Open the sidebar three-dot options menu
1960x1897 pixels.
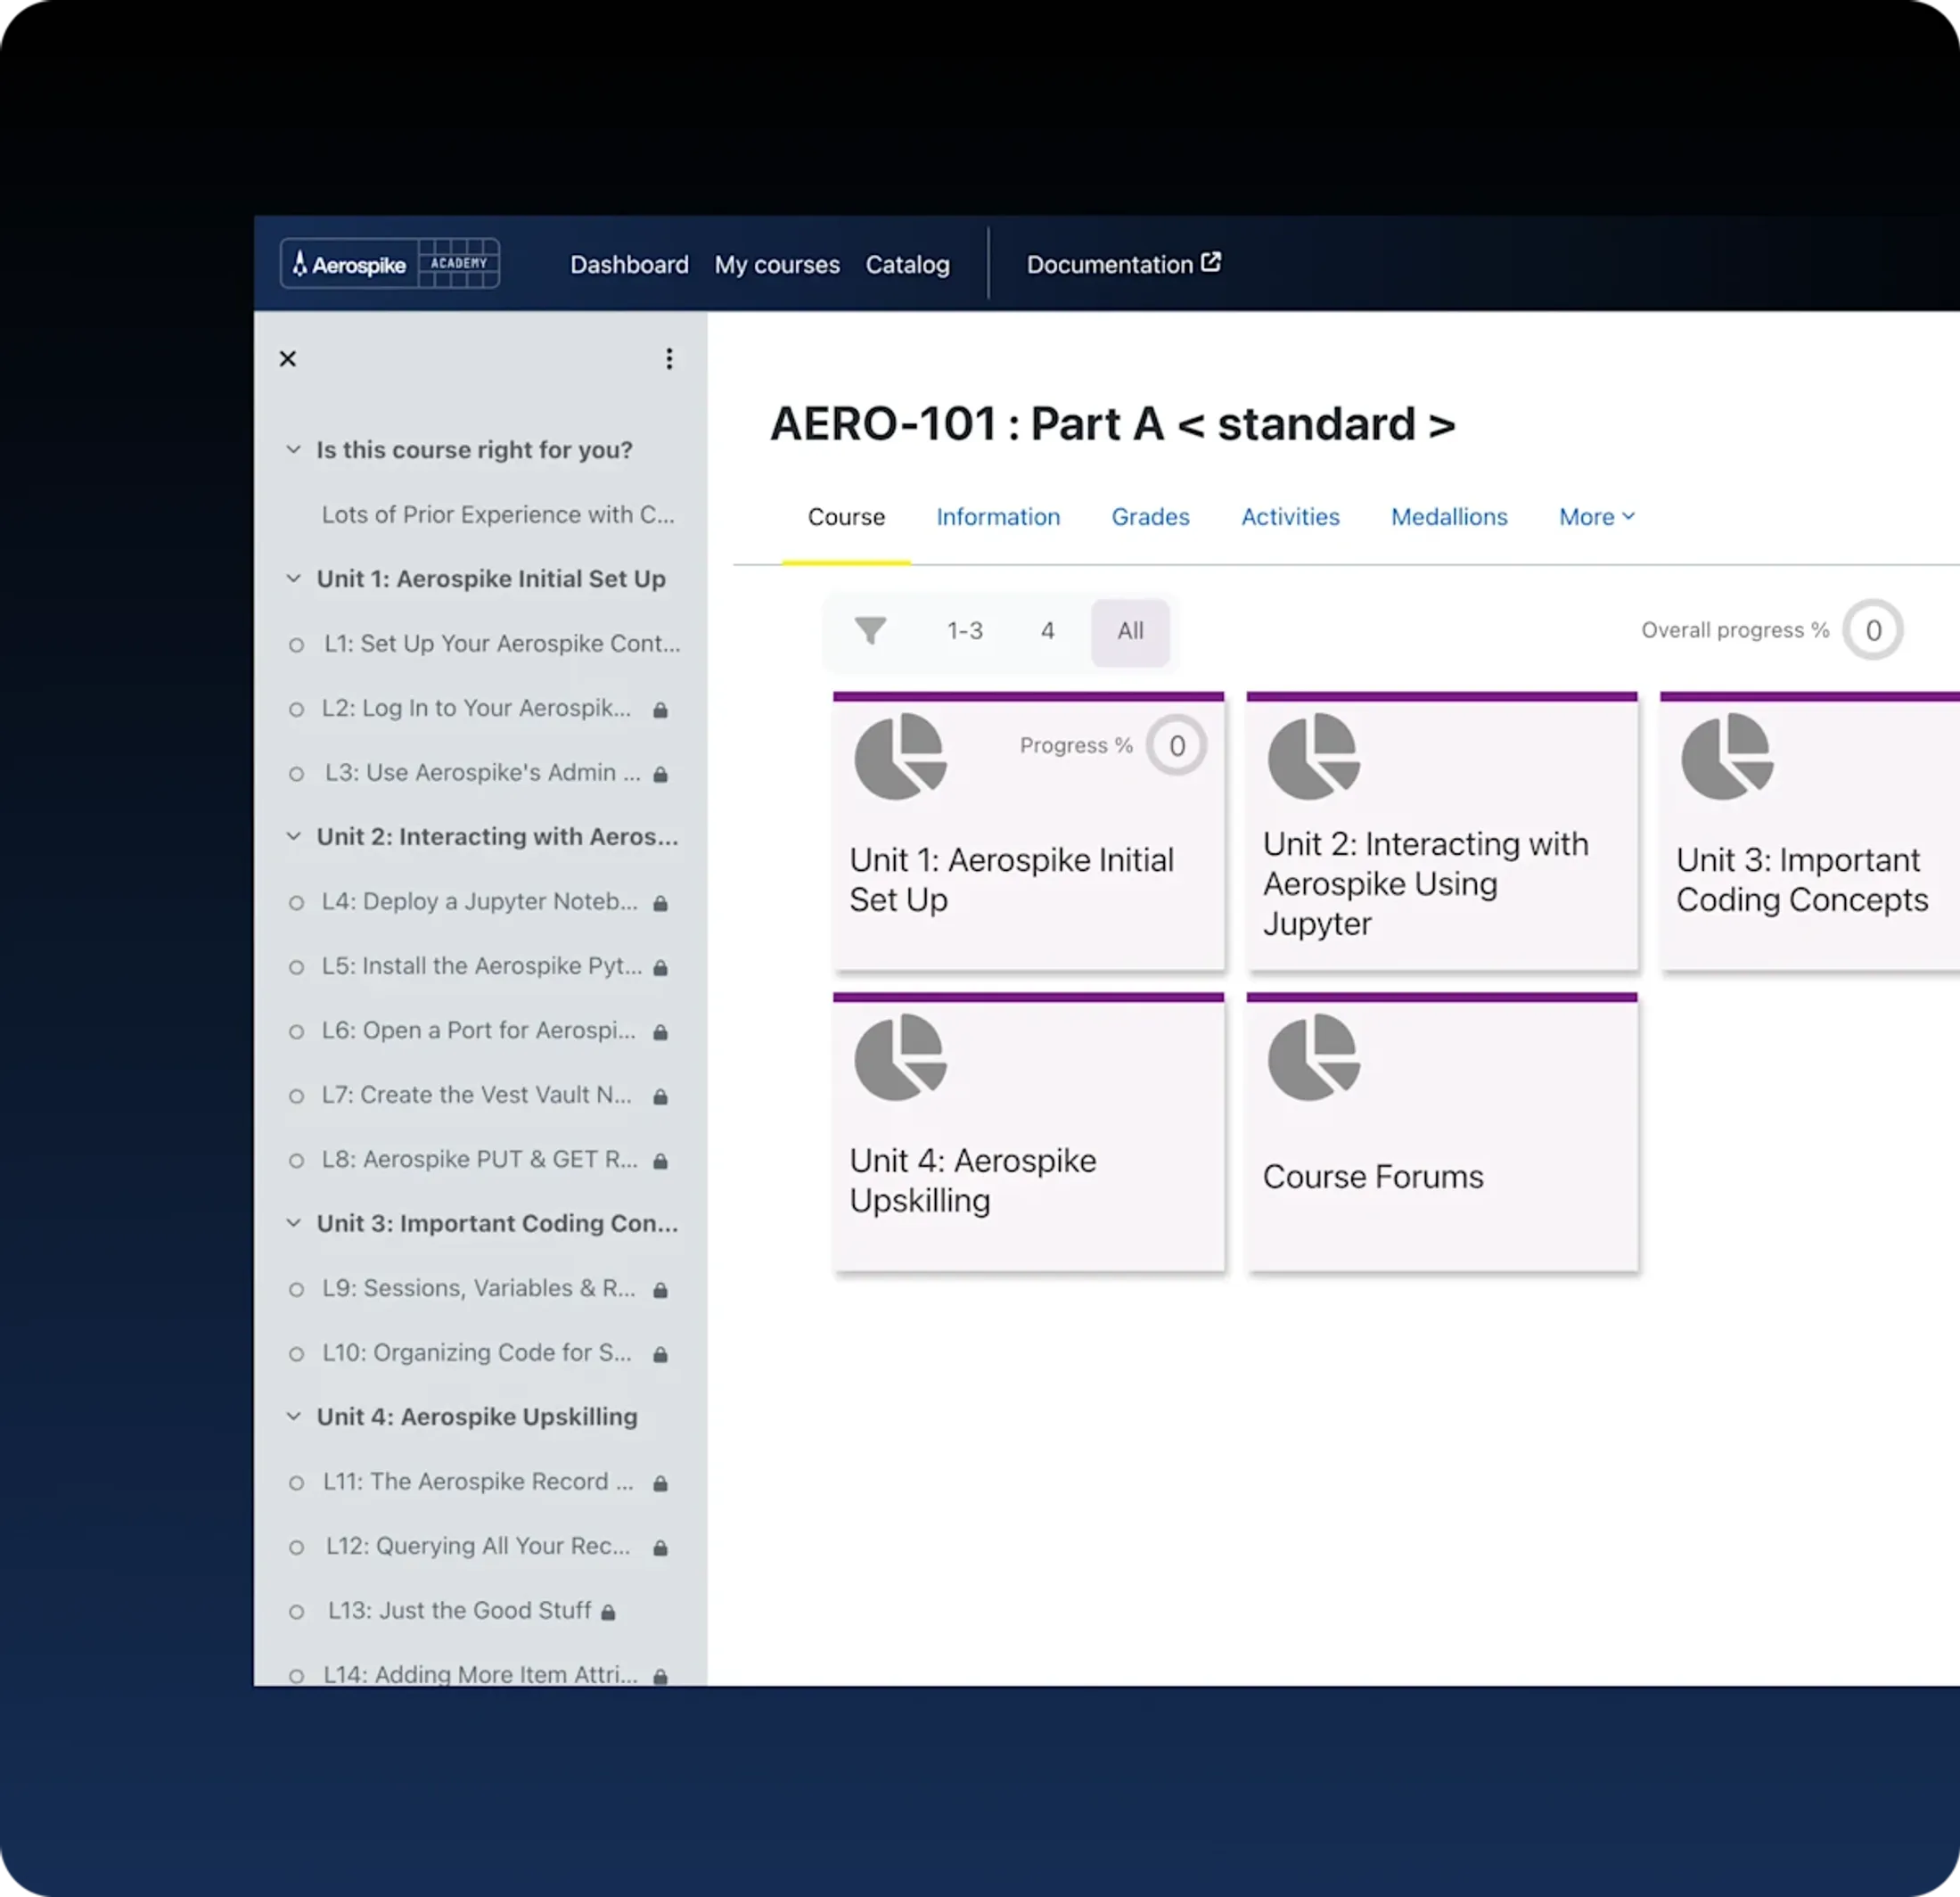[669, 359]
